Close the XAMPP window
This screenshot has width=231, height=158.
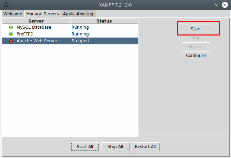[x=225, y=5]
